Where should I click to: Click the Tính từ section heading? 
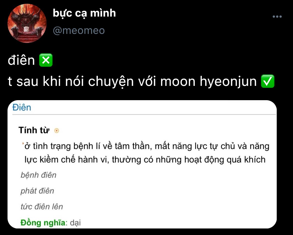point(34,130)
